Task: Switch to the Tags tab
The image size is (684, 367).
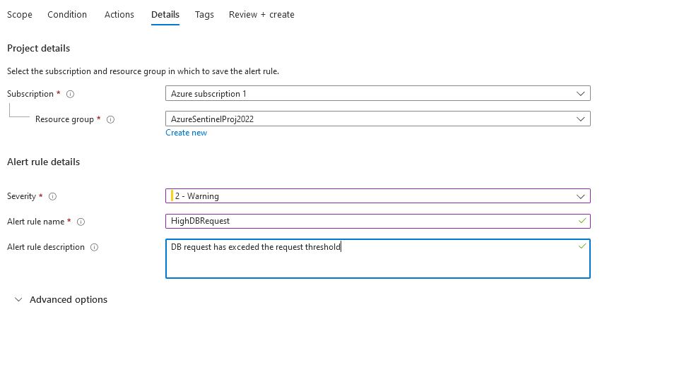Action: pos(204,14)
